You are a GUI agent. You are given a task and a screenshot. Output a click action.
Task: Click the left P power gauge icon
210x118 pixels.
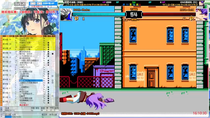click(77, 19)
